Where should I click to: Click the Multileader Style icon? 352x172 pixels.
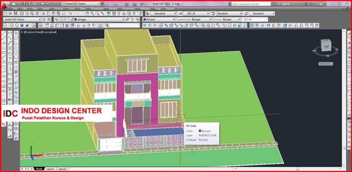coord(246,14)
